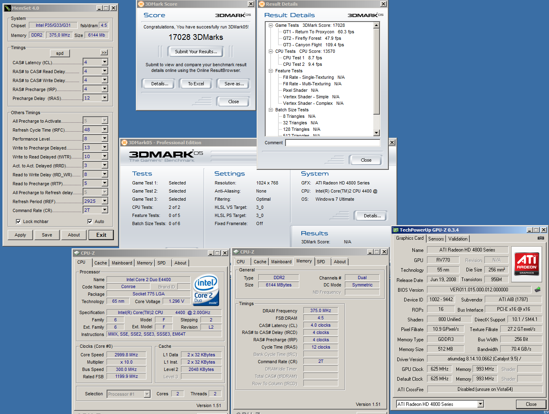Toggle the Auto checkbox in MemSet
This screenshot has width=549, height=414.
pos(90,221)
